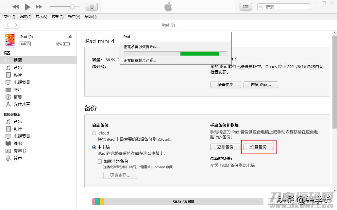
Task: Open the 帐户(A) menu
Action: [x=74, y=17]
